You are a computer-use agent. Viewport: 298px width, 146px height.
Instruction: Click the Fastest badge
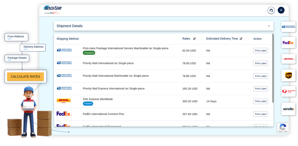click(88, 104)
